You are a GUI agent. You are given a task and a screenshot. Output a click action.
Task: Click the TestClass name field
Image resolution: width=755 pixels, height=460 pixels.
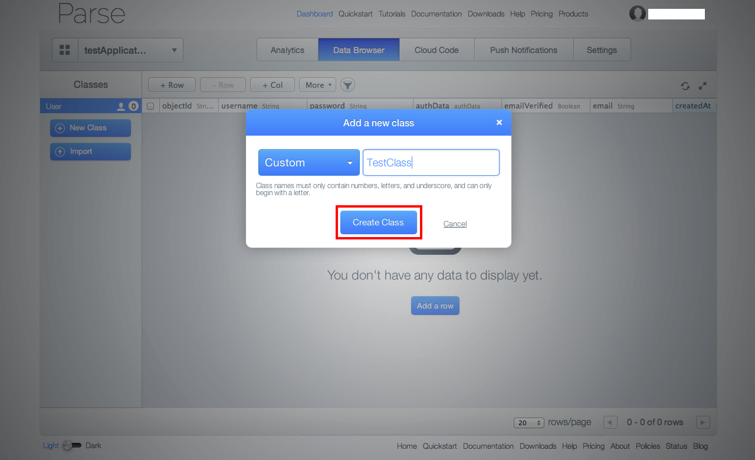(431, 162)
